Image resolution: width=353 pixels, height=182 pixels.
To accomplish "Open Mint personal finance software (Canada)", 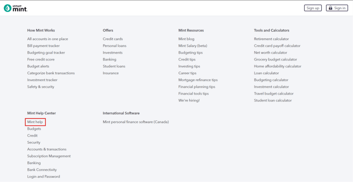I will click(136, 122).
